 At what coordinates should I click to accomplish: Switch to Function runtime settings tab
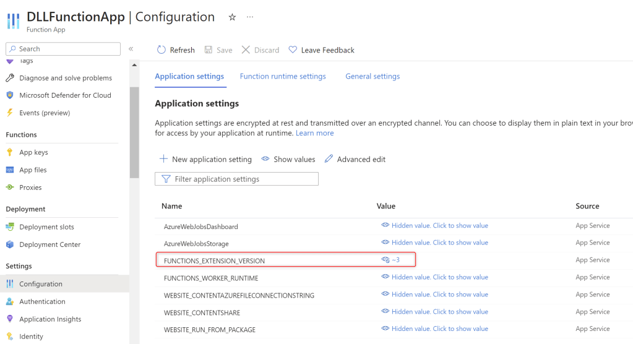[x=283, y=76]
